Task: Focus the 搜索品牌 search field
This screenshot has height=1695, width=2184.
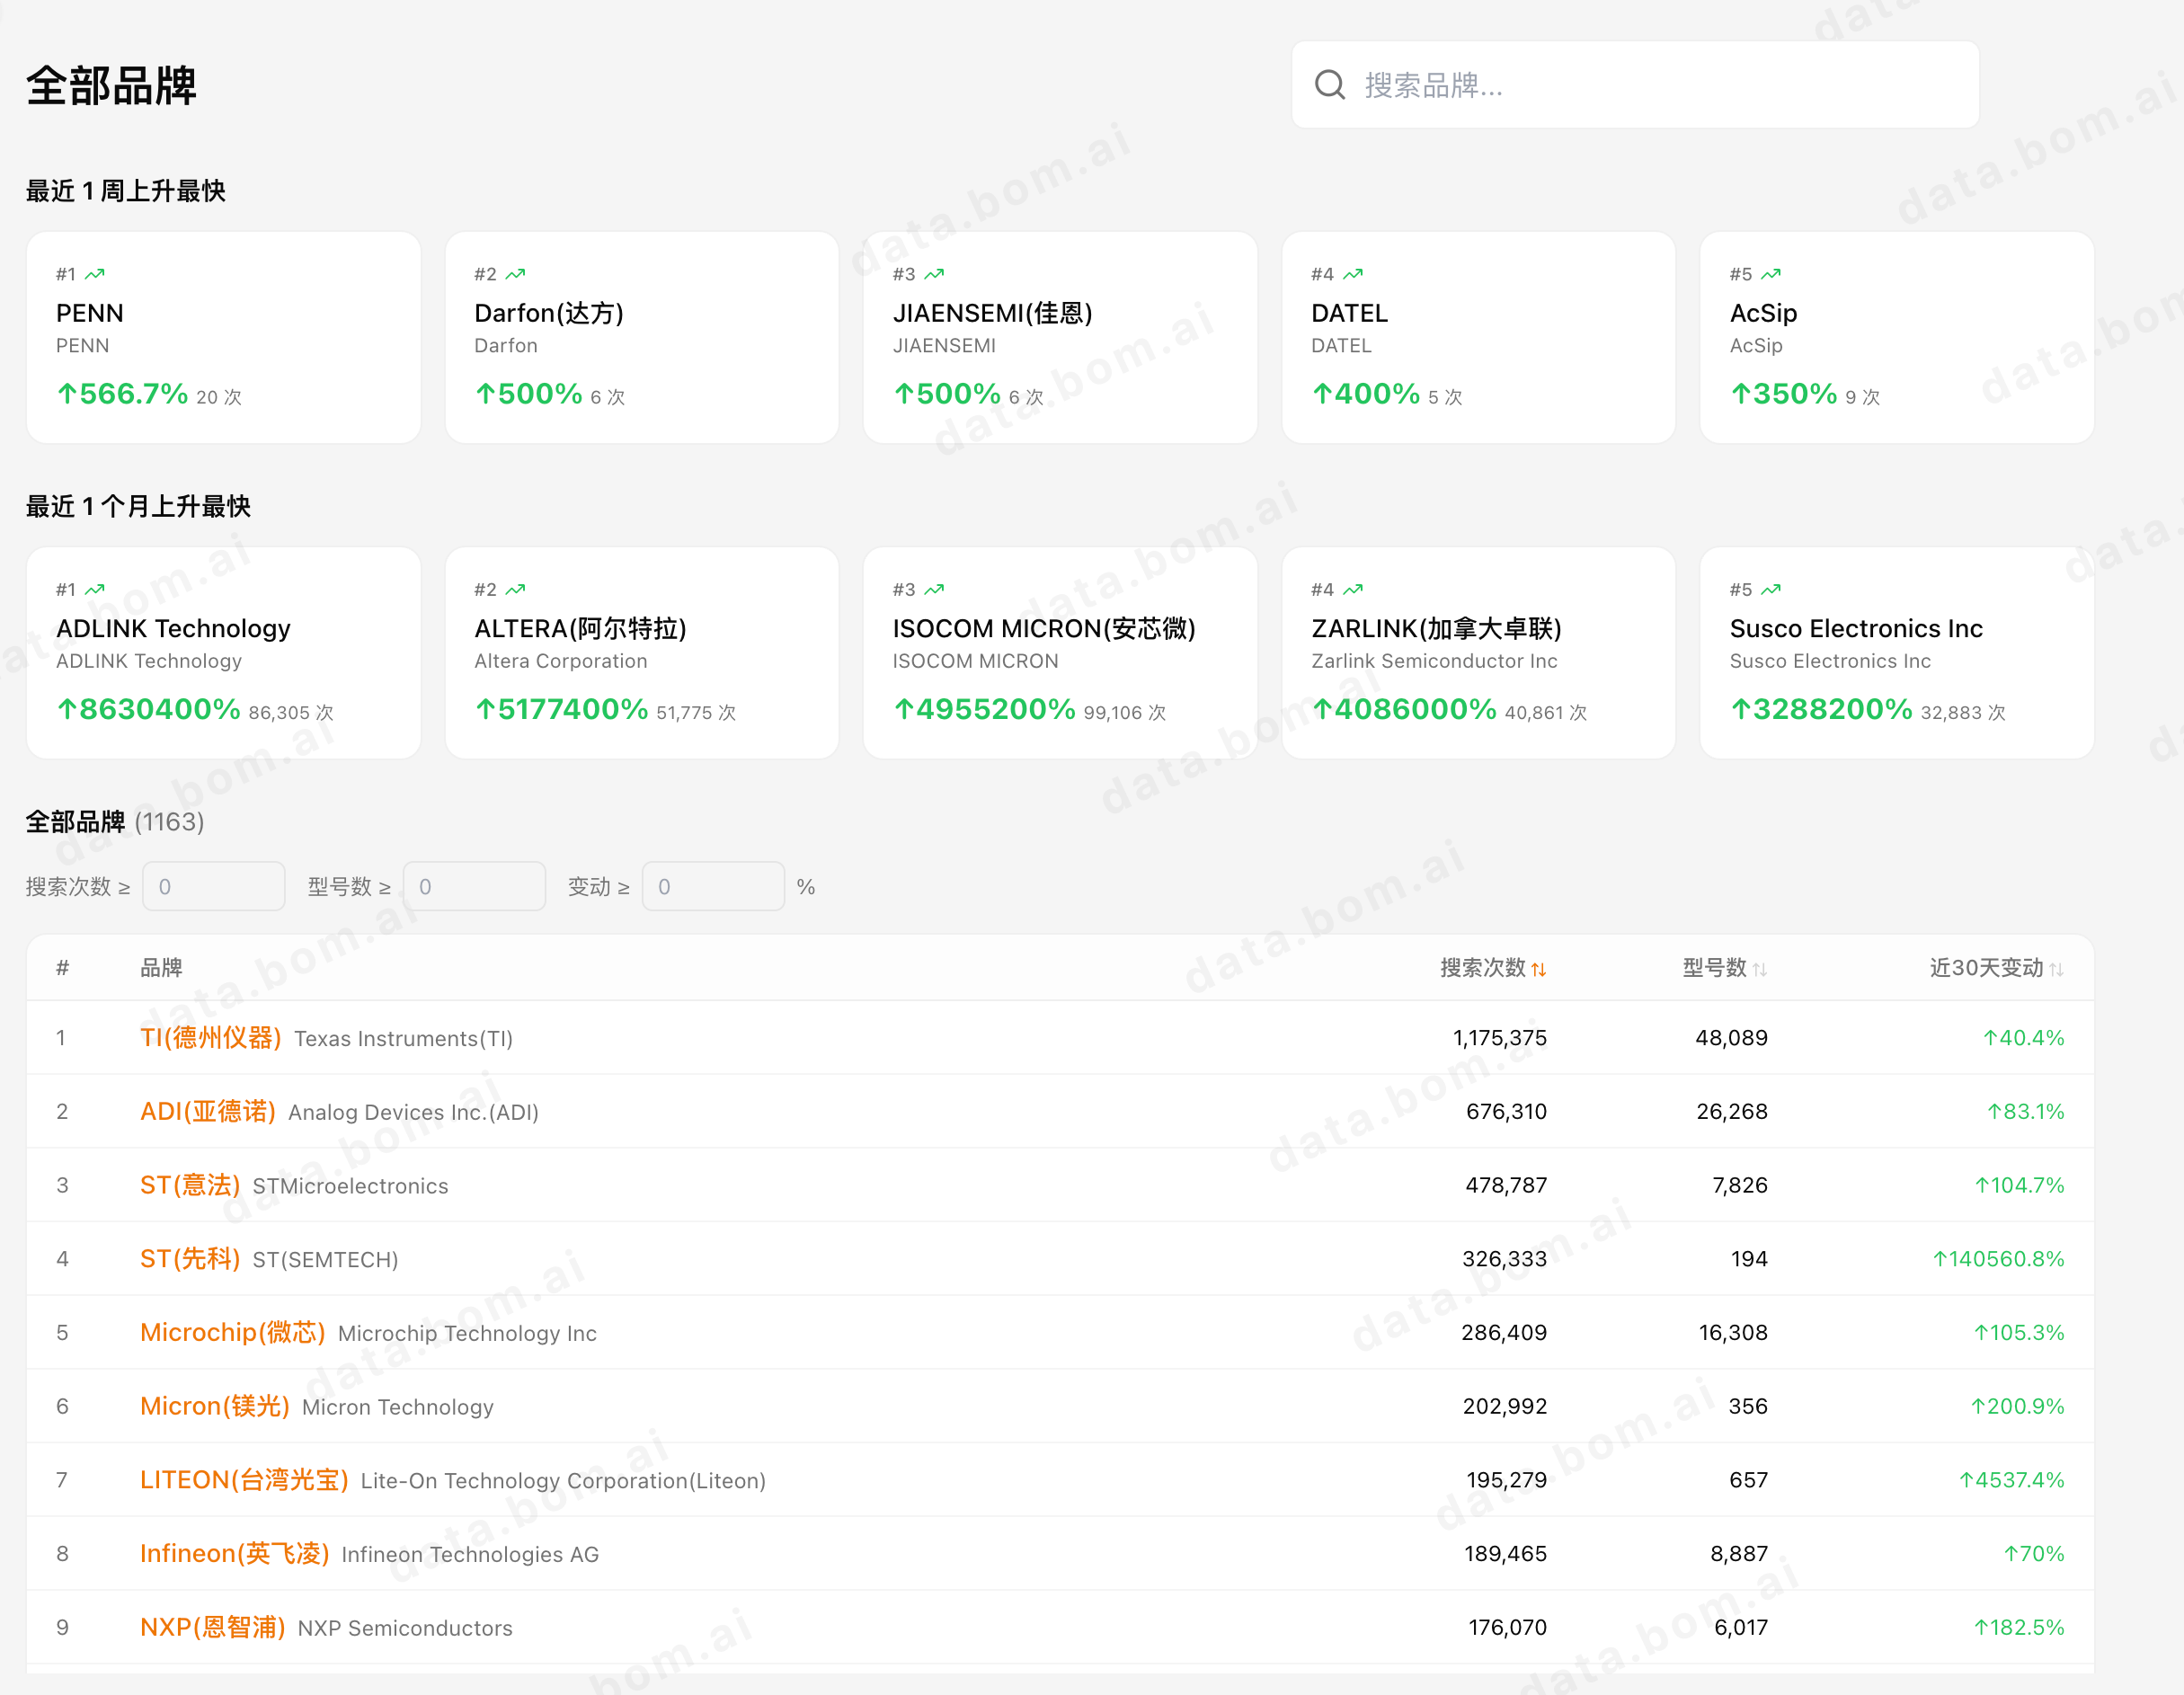Action: [x=1635, y=85]
